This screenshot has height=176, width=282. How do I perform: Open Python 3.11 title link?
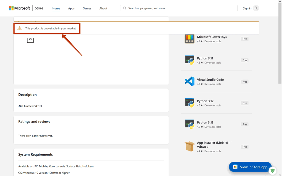point(205,58)
